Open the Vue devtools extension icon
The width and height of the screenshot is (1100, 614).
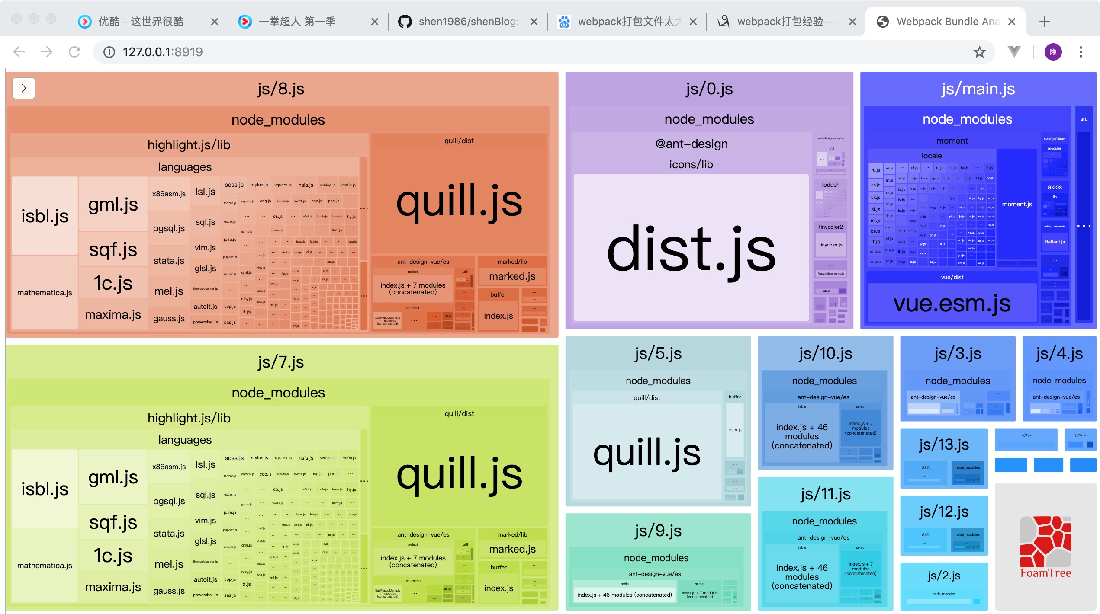tap(1014, 52)
